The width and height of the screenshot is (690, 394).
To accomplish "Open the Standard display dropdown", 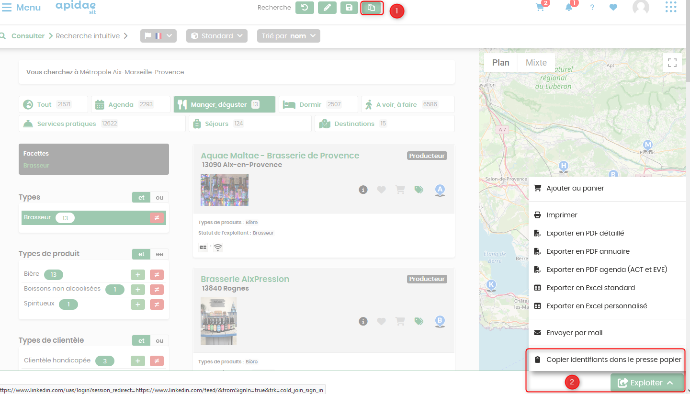I will pyautogui.click(x=217, y=36).
